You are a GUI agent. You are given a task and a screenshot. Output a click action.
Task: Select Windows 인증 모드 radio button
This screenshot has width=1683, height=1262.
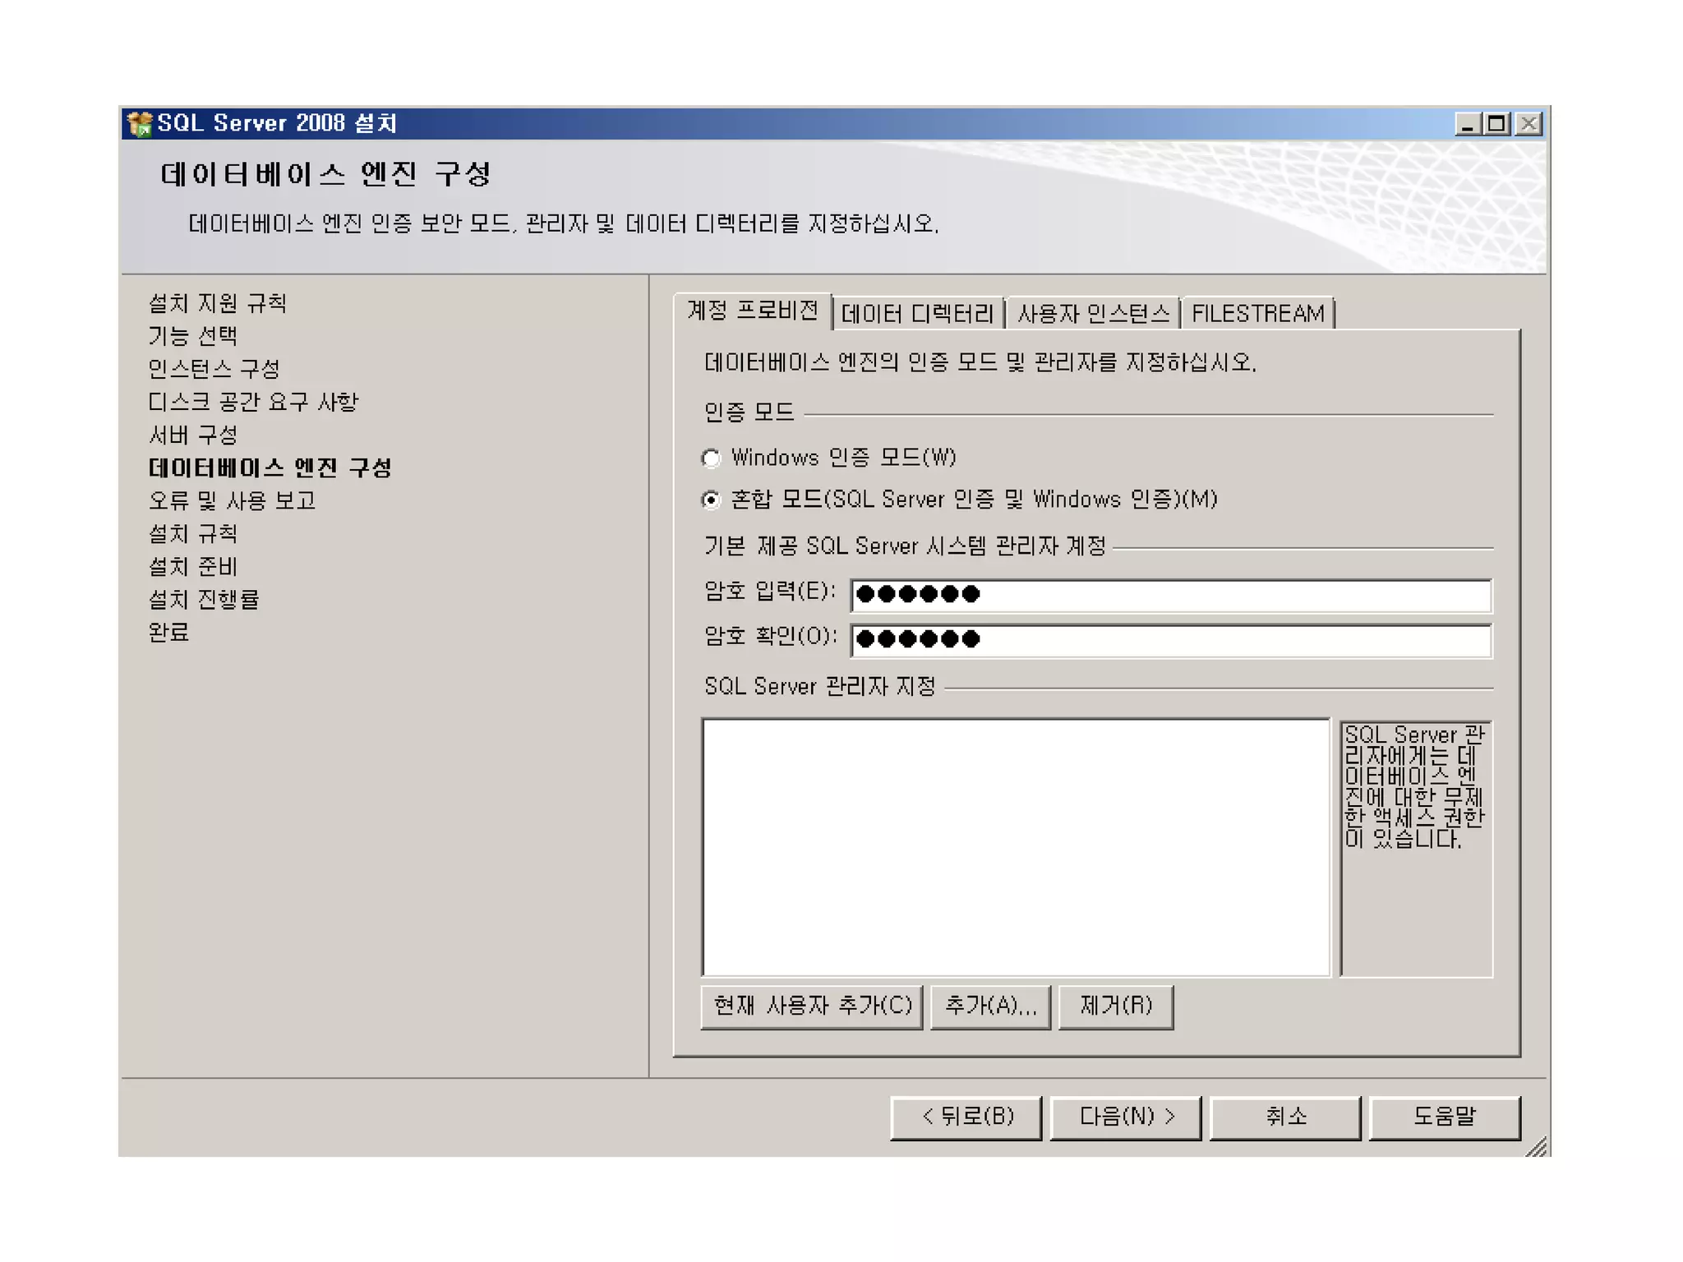click(711, 458)
